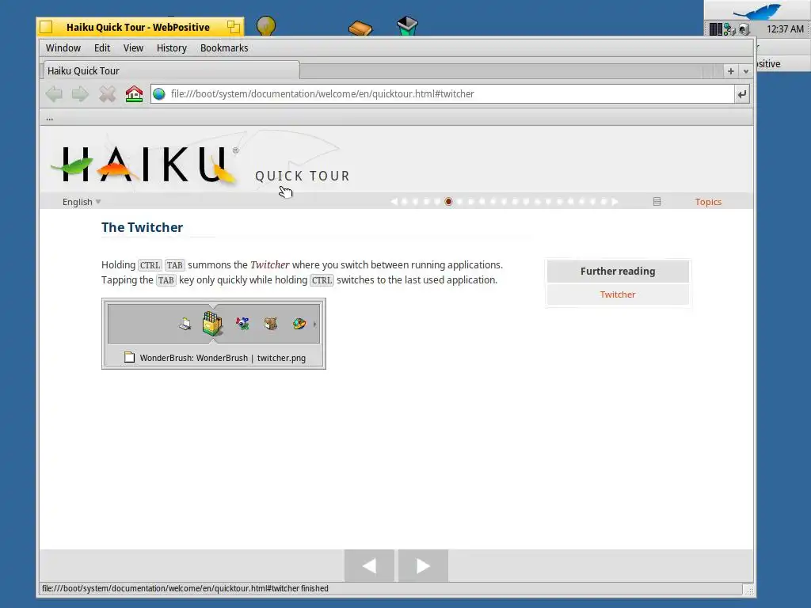Select the highlighted current page dot
The height and width of the screenshot is (608, 811).
tap(448, 202)
